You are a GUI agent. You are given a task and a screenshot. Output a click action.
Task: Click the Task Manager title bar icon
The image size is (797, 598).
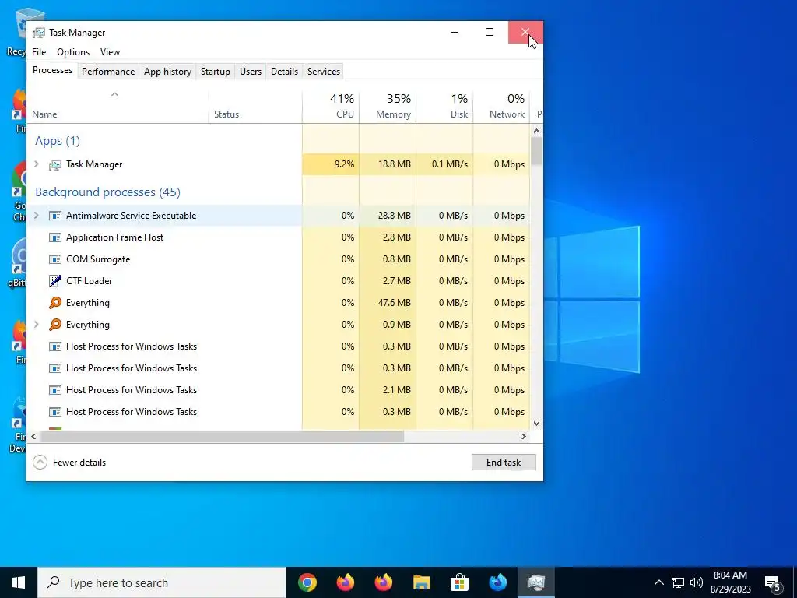39,33
